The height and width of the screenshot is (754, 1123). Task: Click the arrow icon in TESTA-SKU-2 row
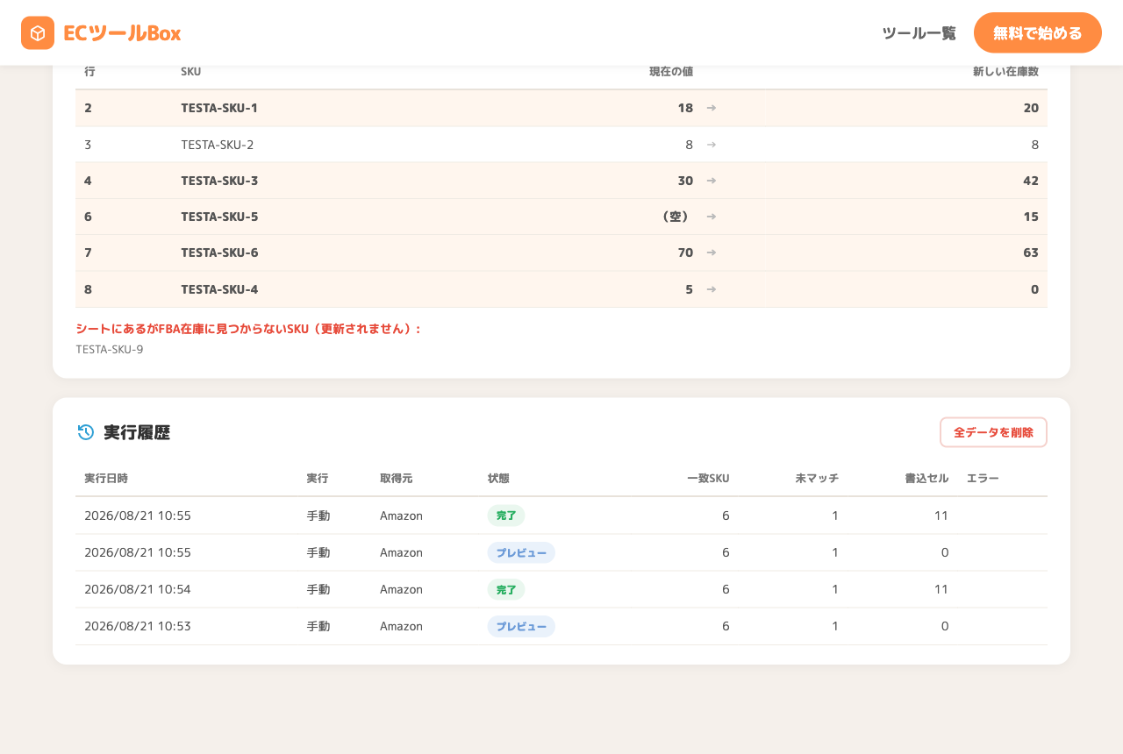tap(712, 145)
